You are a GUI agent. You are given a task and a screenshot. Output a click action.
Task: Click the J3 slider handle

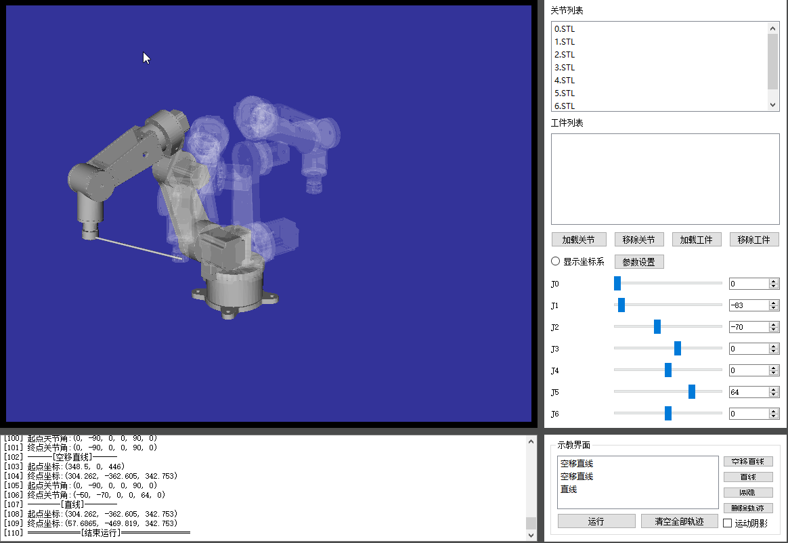[x=678, y=349]
